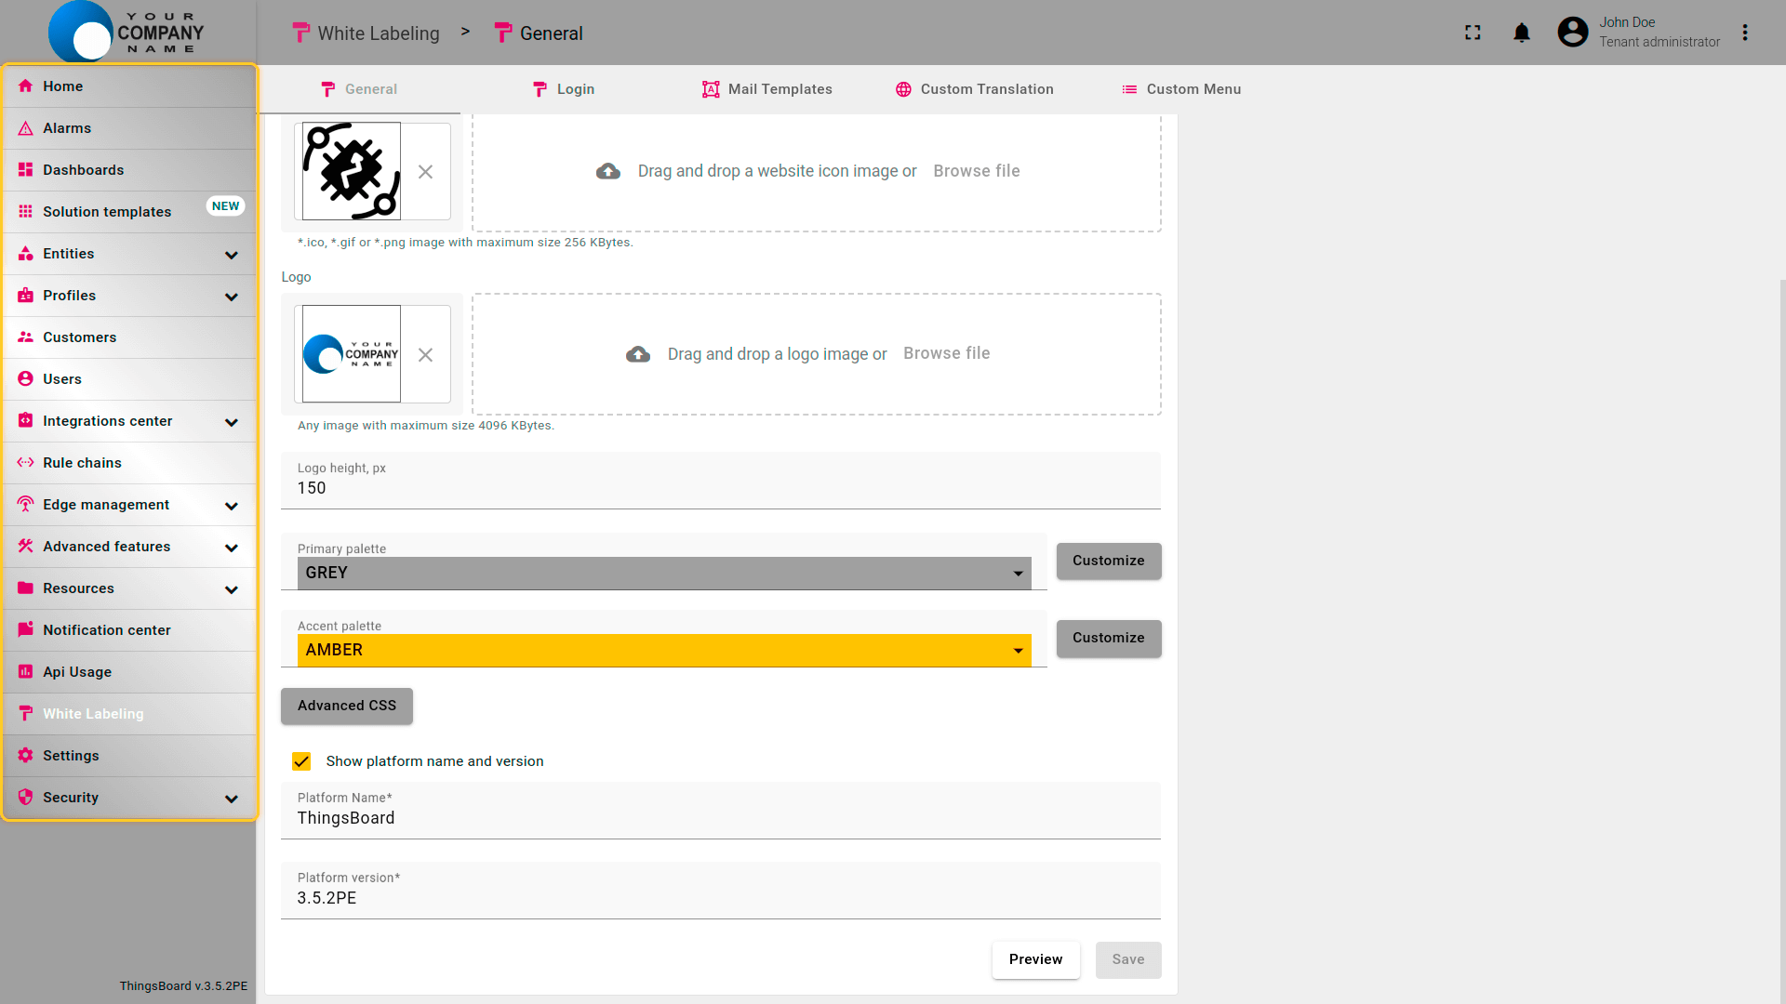Go to Notification center
1786x1004 pixels.
coord(106,630)
